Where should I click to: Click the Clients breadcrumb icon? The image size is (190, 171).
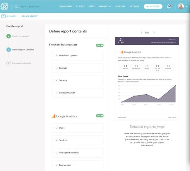tap(4, 16)
